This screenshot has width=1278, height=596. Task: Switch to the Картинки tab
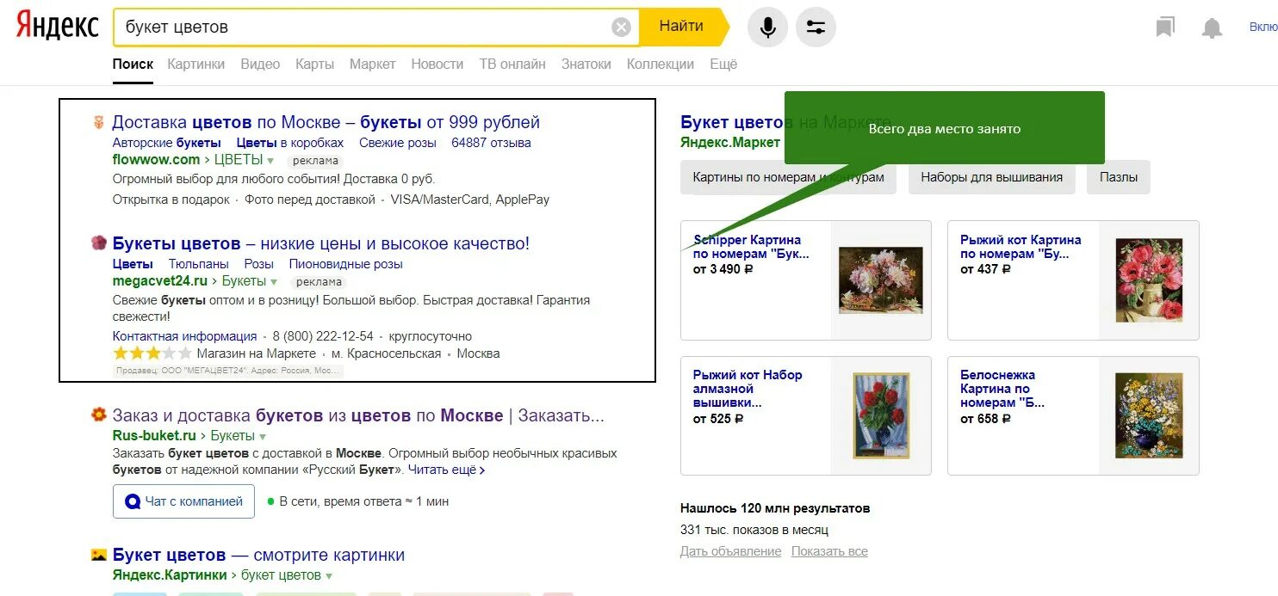pyautogui.click(x=195, y=64)
